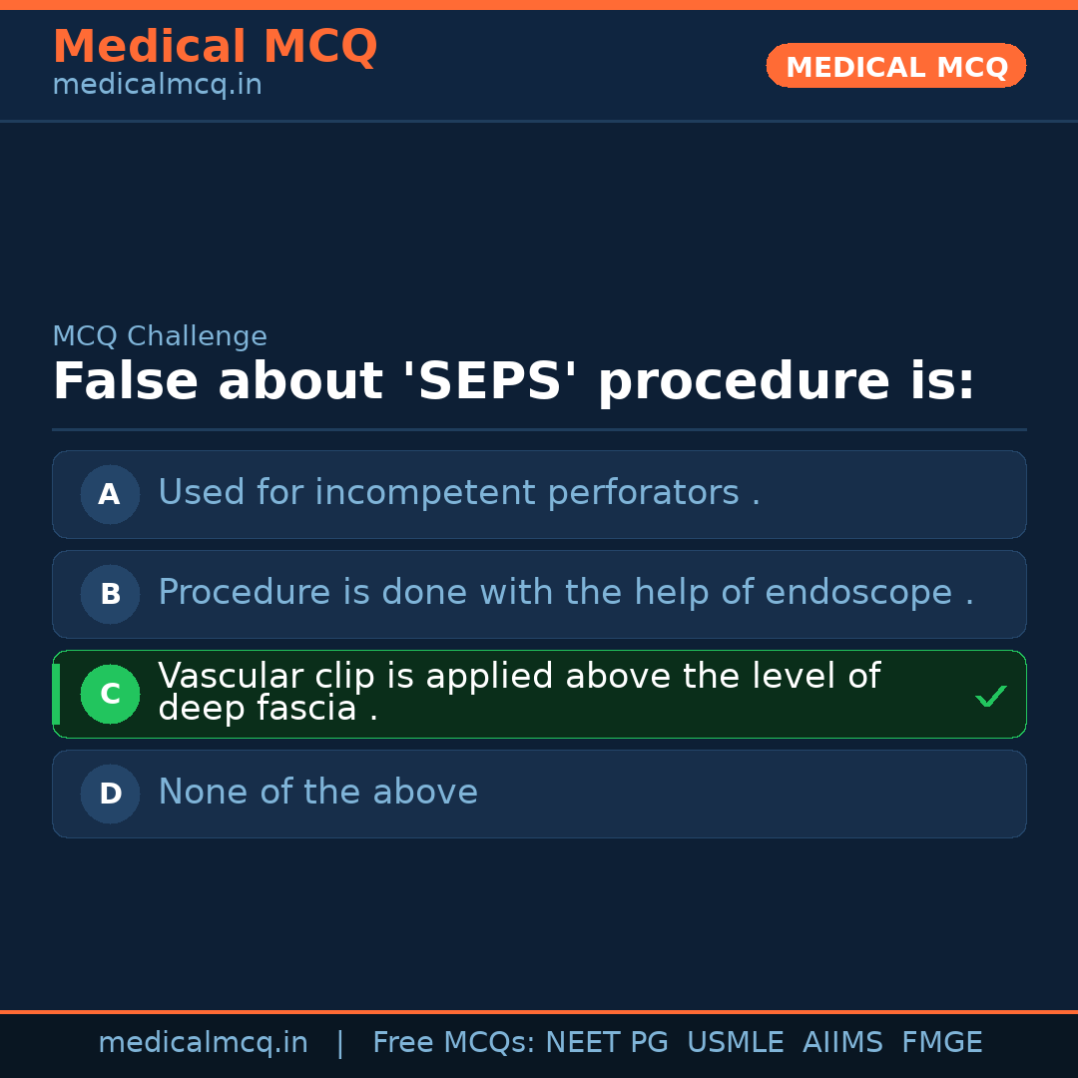1078x1078 pixels.
Task: Select the letter B option circle
Action: click(110, 594)
